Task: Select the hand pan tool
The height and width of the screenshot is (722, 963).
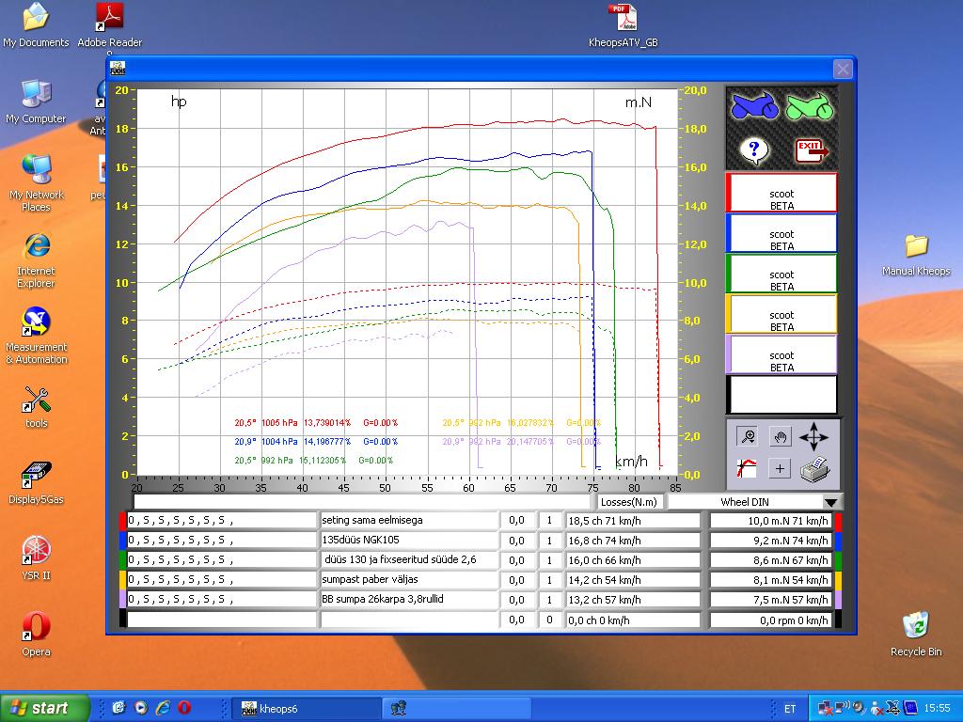Action: tap(780, 437)
